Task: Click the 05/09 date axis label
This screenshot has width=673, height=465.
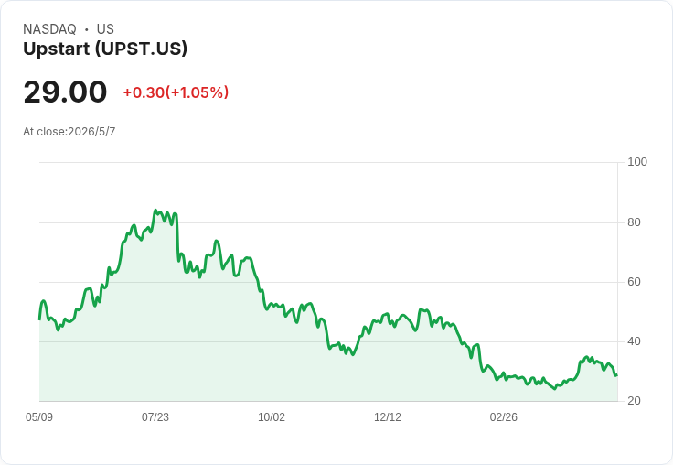Action: pyautogui.click(x=39, y=416)
